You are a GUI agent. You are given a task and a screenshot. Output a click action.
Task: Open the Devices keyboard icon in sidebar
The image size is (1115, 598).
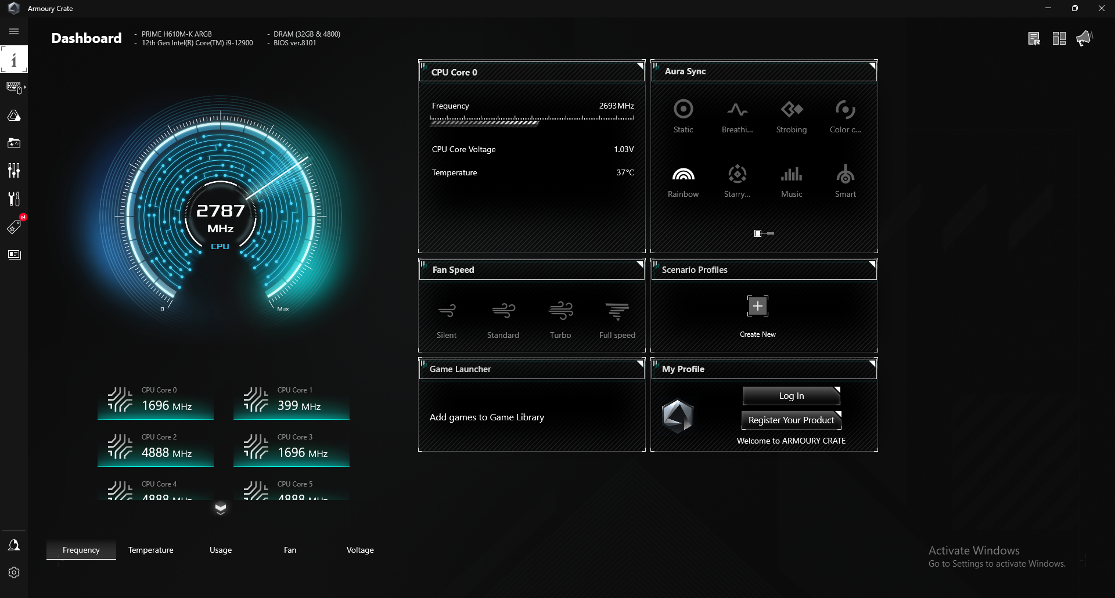click(14, 88)
